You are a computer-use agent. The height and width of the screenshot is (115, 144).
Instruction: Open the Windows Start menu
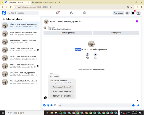(x=3, y=113)
